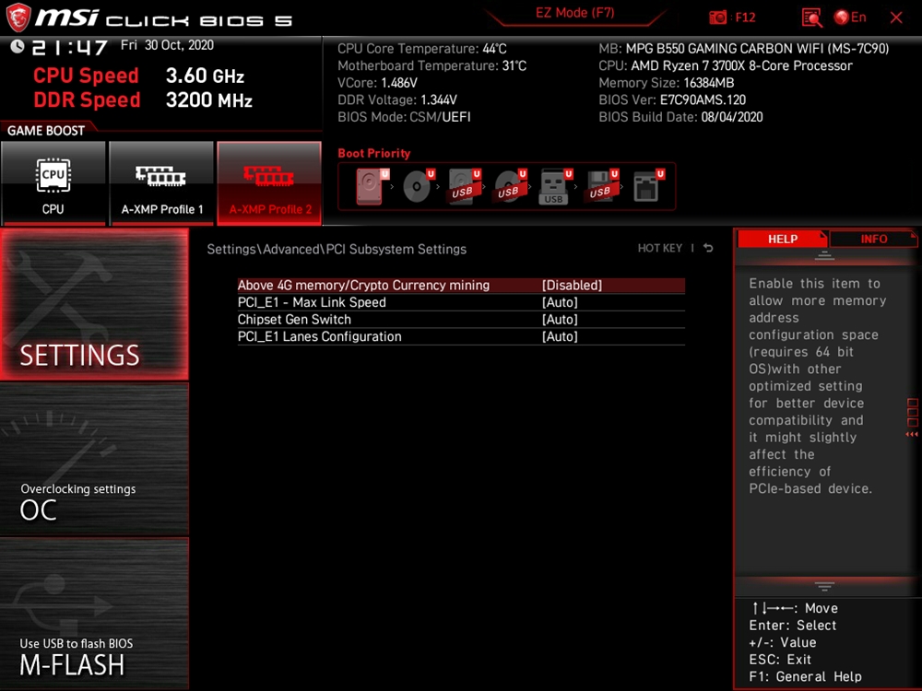The height and width of the screenshot is (691, 922).
Task: Enable A-XMP Profile 1
Action: tap(162, 183)
